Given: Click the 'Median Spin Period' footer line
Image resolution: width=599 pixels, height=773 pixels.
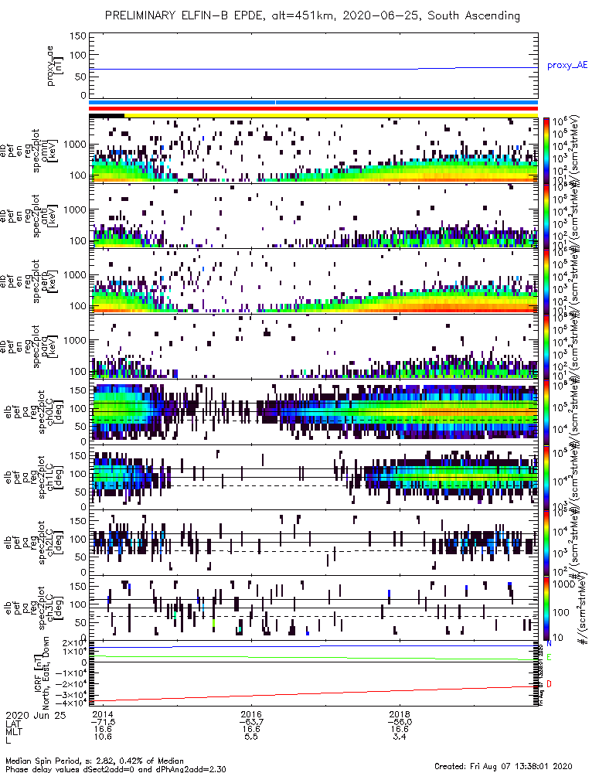Looking at the screenshot, I should tap(94, 761).
